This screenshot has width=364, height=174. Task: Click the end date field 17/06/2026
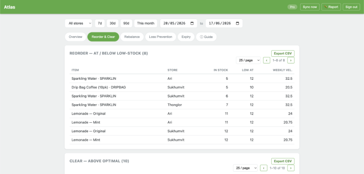[224, 24]
